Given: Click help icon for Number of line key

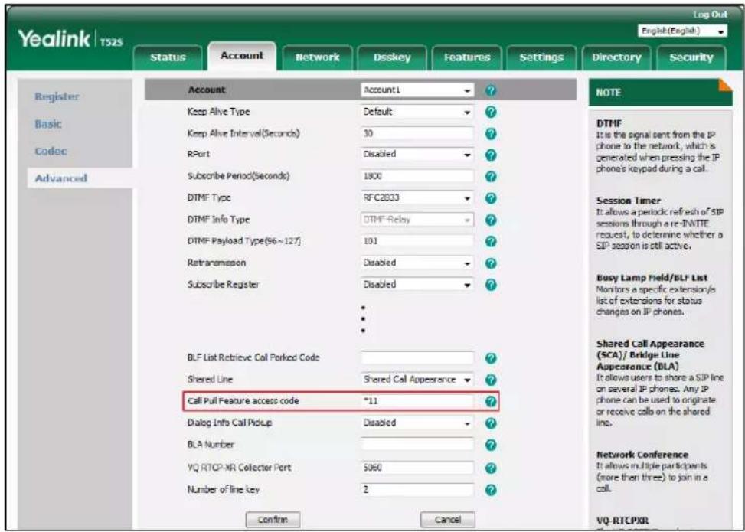Looking at the screenshot, I should pyautogui.click(x=492, y=490).
